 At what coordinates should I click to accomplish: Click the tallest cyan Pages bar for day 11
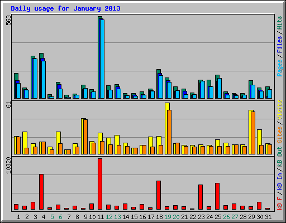[x=102, y=59]
